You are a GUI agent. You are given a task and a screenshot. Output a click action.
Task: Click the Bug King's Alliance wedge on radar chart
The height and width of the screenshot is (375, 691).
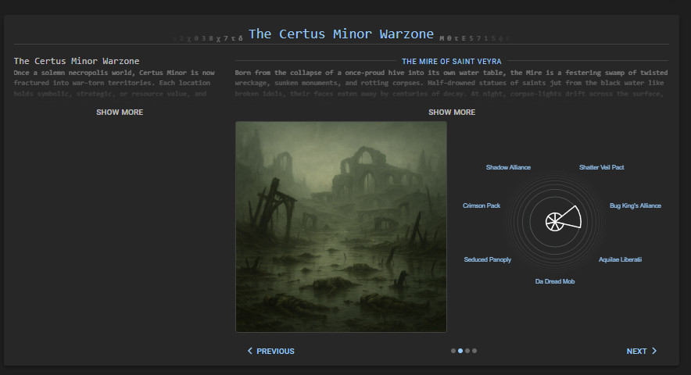pos(571,216)
